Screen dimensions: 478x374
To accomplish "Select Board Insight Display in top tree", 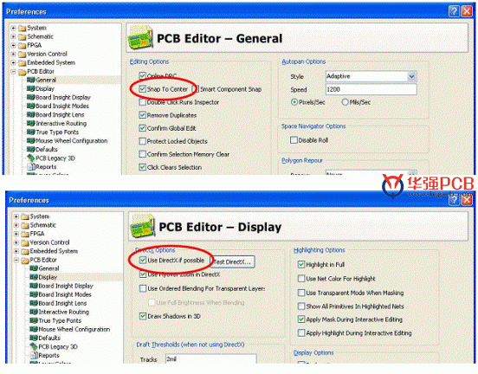I will point(63,97).
